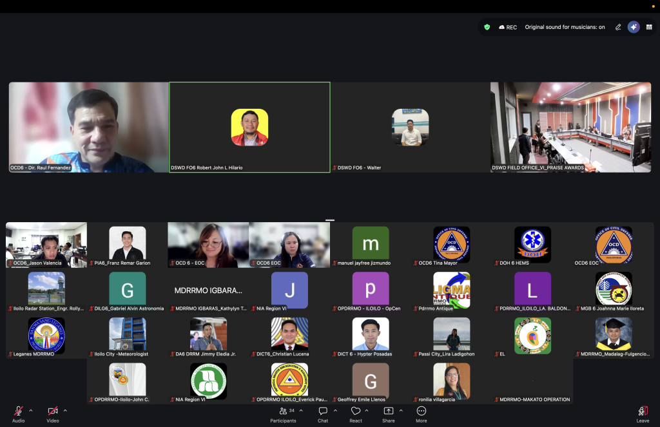Click the divider handle between video rows
Image resolution: width=660 pixels, height=427 pixels.
(330, 220)
